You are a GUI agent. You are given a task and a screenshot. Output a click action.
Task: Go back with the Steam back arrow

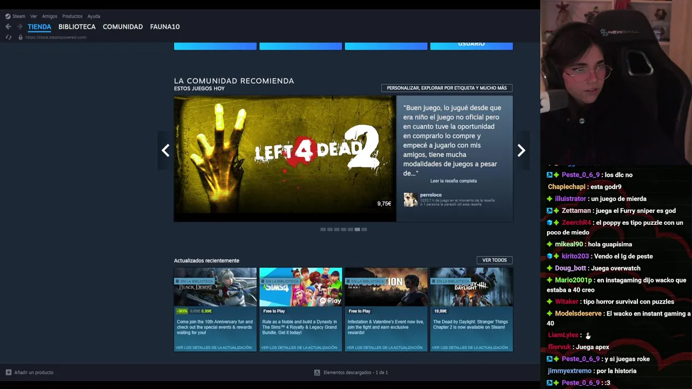point(8,26)
